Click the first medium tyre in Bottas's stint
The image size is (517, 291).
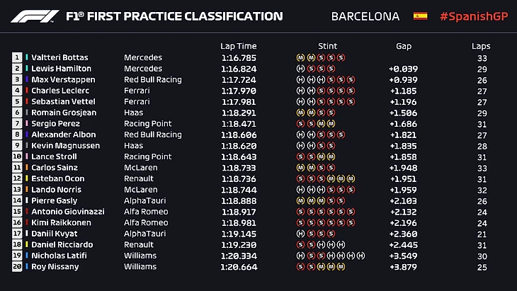click(301, 57)
